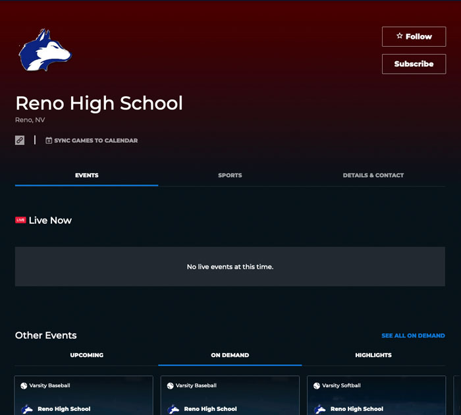Click baseball icon on second Varsity Baseball card
The height and width of the screenshot is (415, 461).
tap(170, 385)
